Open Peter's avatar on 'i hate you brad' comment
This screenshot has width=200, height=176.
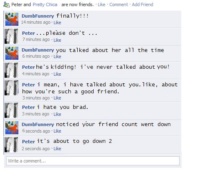pyautogui.click(x=11, y=111)
